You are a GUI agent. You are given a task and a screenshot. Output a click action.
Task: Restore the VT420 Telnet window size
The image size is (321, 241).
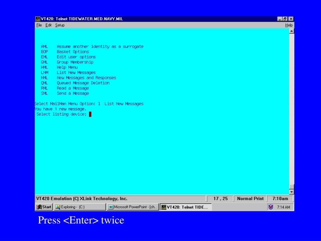(285, 19)
